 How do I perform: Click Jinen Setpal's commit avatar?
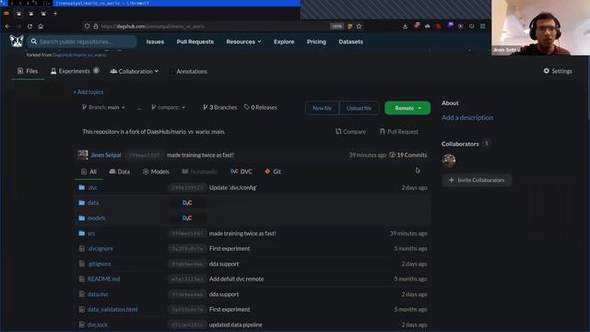83,155
